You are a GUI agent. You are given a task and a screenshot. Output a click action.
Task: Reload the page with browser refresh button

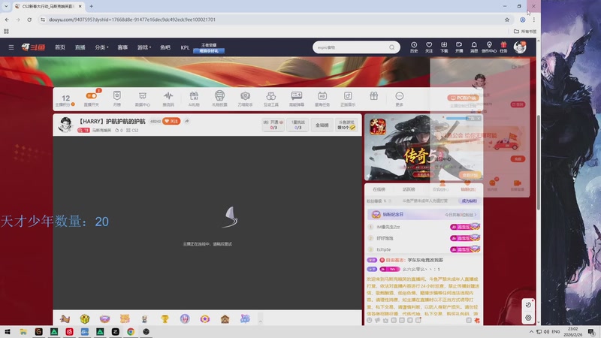(x=29, y=20)
